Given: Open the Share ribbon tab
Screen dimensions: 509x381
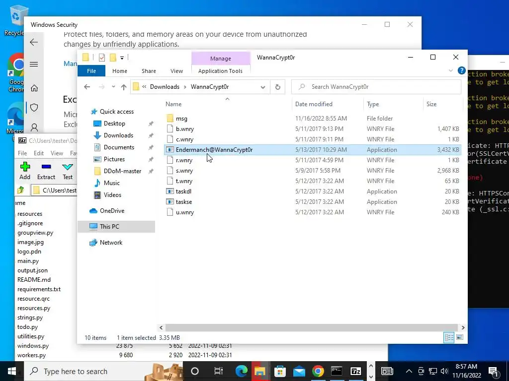Looking at the screenshot, I should (149, 70).
